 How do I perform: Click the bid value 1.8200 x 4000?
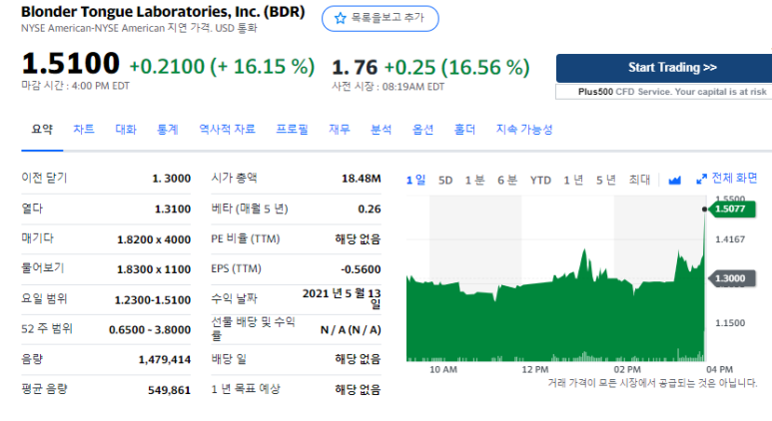[154, 239]
